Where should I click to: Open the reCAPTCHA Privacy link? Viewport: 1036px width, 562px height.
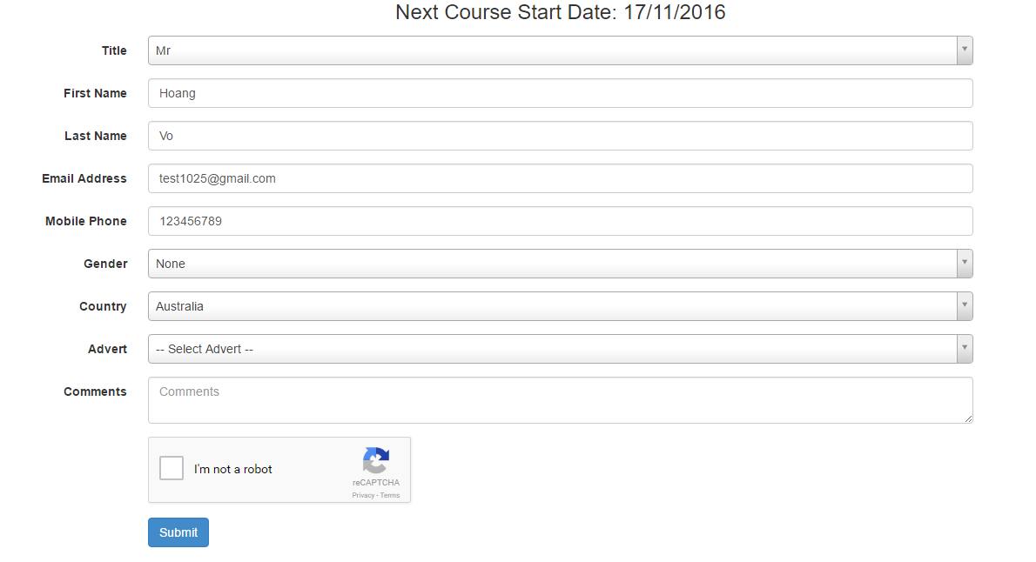(362, 495)
